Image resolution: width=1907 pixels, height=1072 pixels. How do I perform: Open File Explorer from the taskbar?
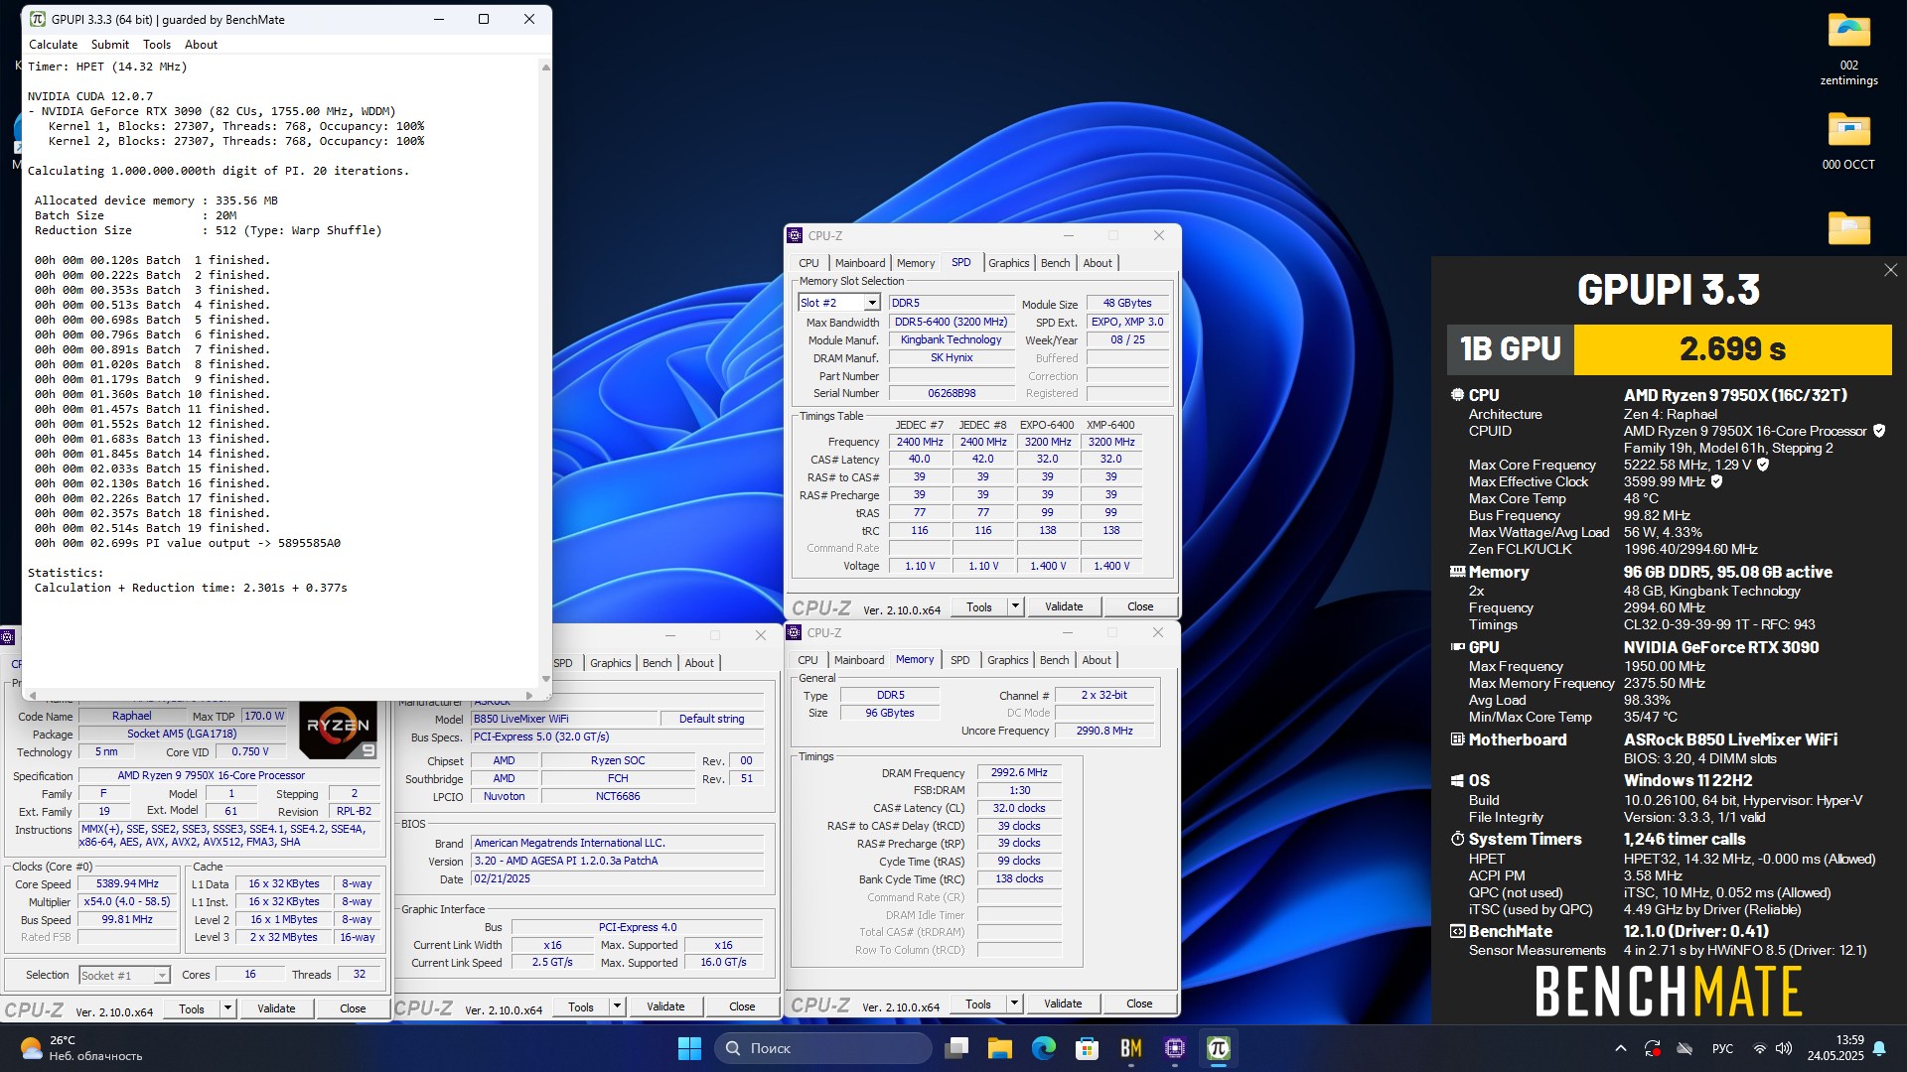coord(1000,1048)
